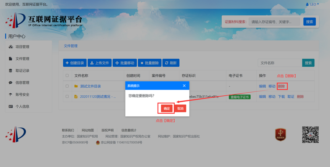330x167 pixels.
Task: Open the LEO user dropdown menu
Action: click(x=312, y=4)
